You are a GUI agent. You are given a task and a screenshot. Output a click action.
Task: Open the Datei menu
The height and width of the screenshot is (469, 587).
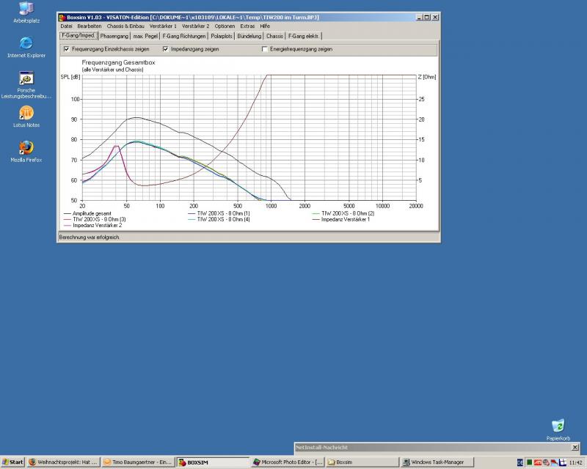[66, 26]
